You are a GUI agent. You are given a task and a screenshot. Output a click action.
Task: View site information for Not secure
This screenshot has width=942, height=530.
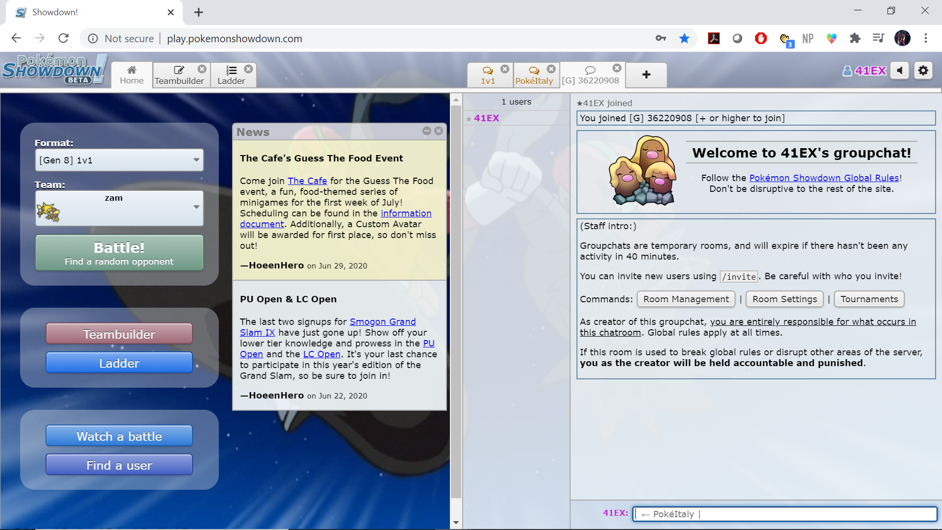[121, 38]
